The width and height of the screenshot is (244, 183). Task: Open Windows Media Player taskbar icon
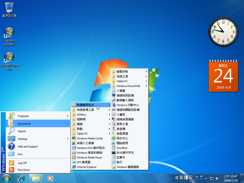(x=50, y=179)
